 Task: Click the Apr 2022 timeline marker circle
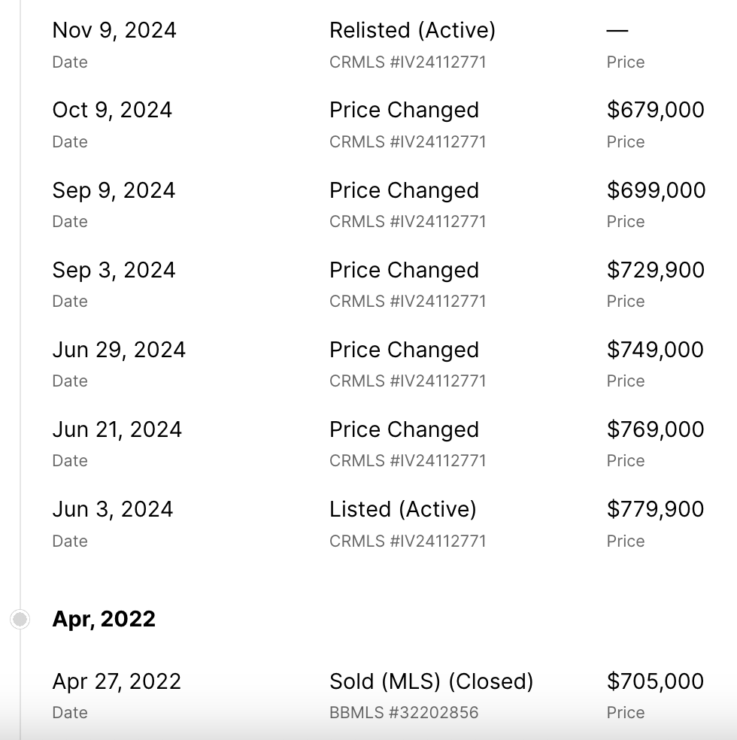click(20, 619)
